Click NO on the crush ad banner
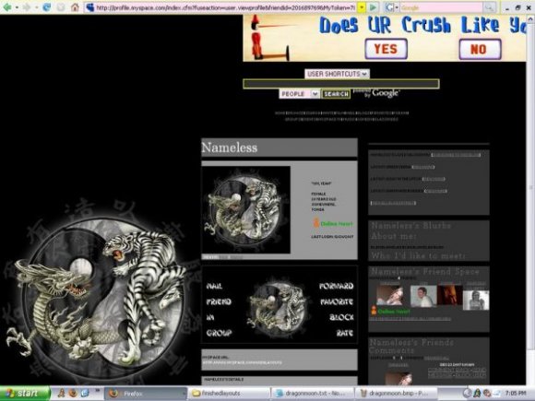Screen dimensions: 535x401 pyautogui.click(x=480, y=49)
